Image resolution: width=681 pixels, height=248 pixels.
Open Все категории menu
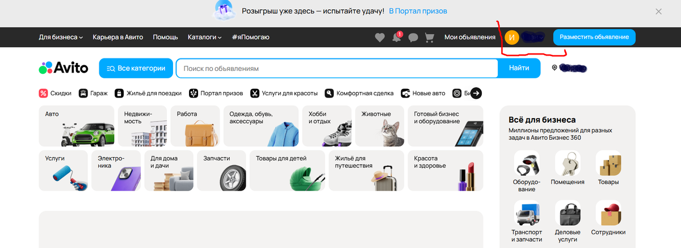tap(136, 68)
